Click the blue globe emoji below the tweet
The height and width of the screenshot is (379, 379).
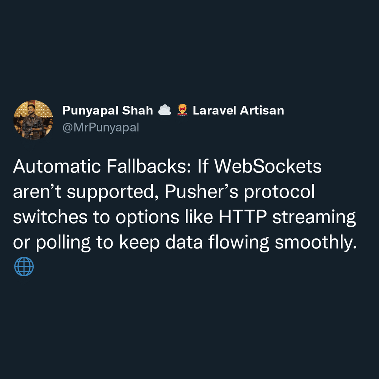click(x=24, y=266)
